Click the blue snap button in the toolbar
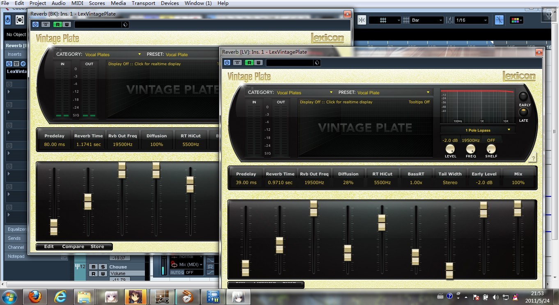 pos(499,20)
